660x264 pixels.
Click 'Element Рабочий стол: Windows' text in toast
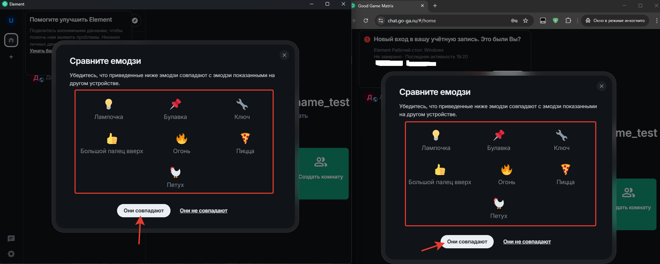[409, 50]
